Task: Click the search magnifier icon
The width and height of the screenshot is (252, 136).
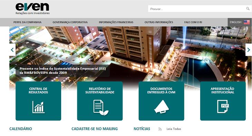Action: [248, 9]
